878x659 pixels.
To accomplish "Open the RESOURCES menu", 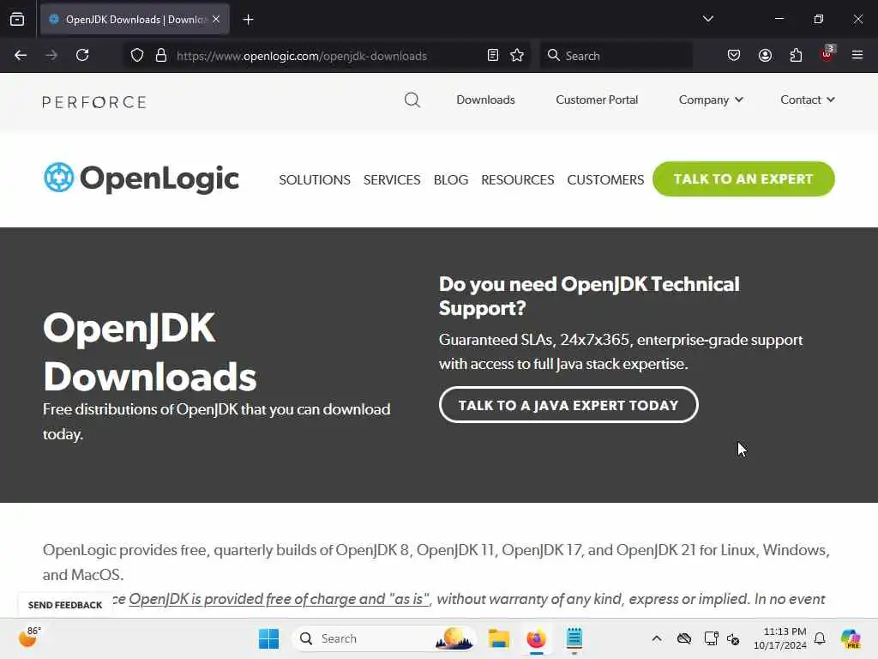I will coord(517,180).
